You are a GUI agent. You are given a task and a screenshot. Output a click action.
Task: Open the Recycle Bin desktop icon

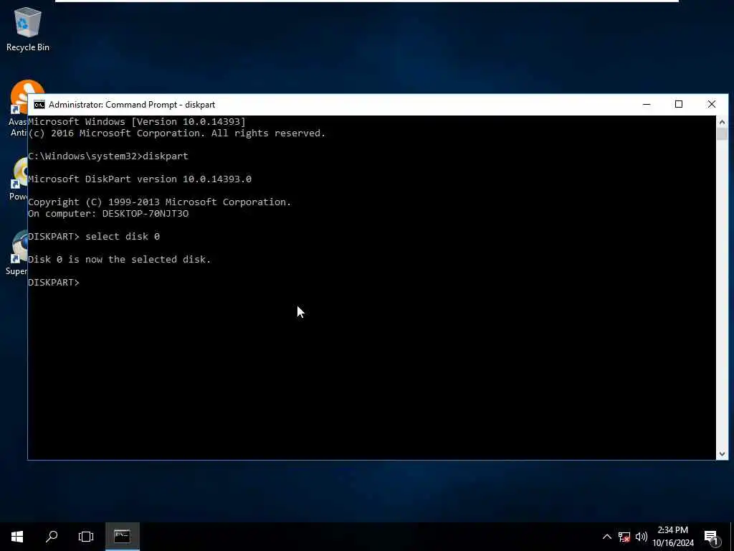click(28, 29)
